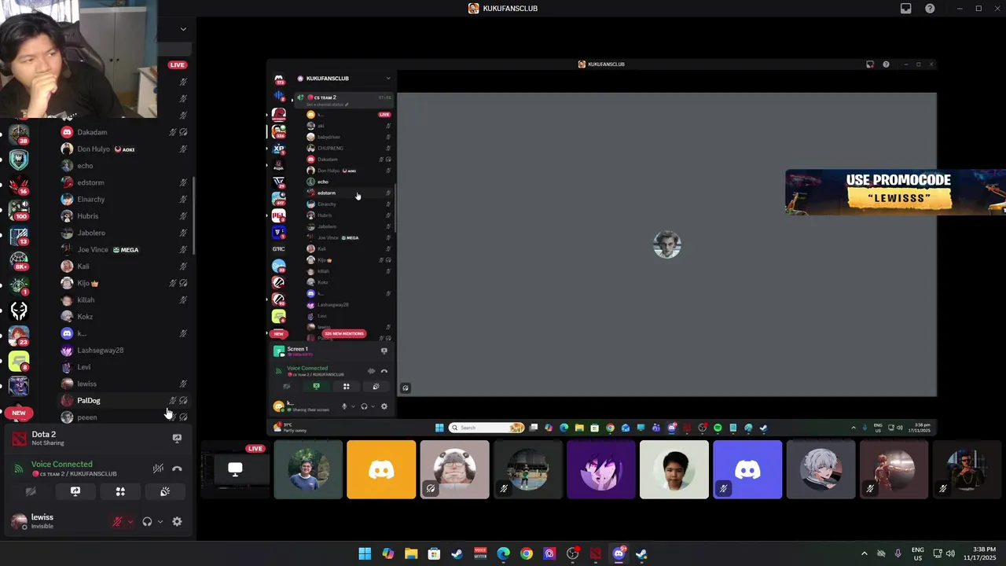Open Microsoft Edge from the taskbar
The width and height of the screenshot is (1006, 566).
pyautogui.click(x=503, y=553)
